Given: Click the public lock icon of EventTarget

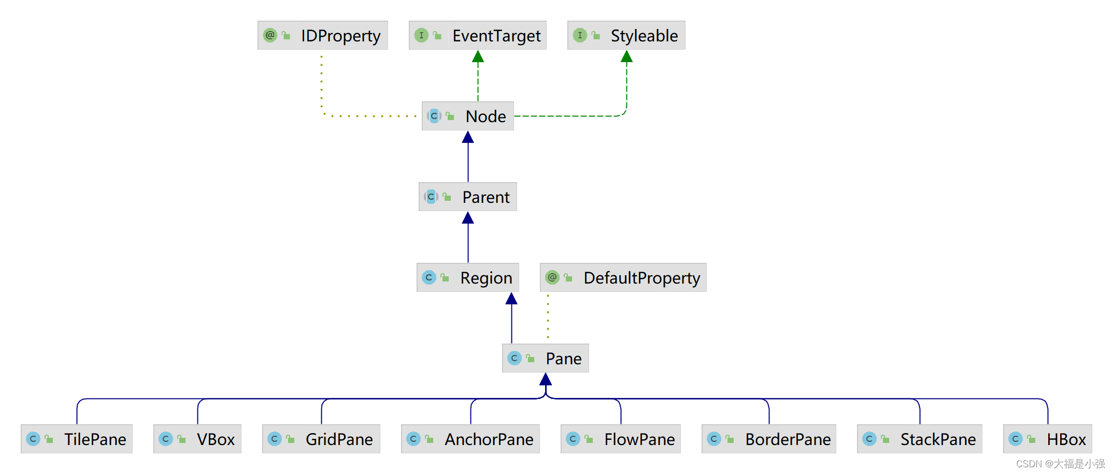Looking at the screenshot, I should coord(437,35).
